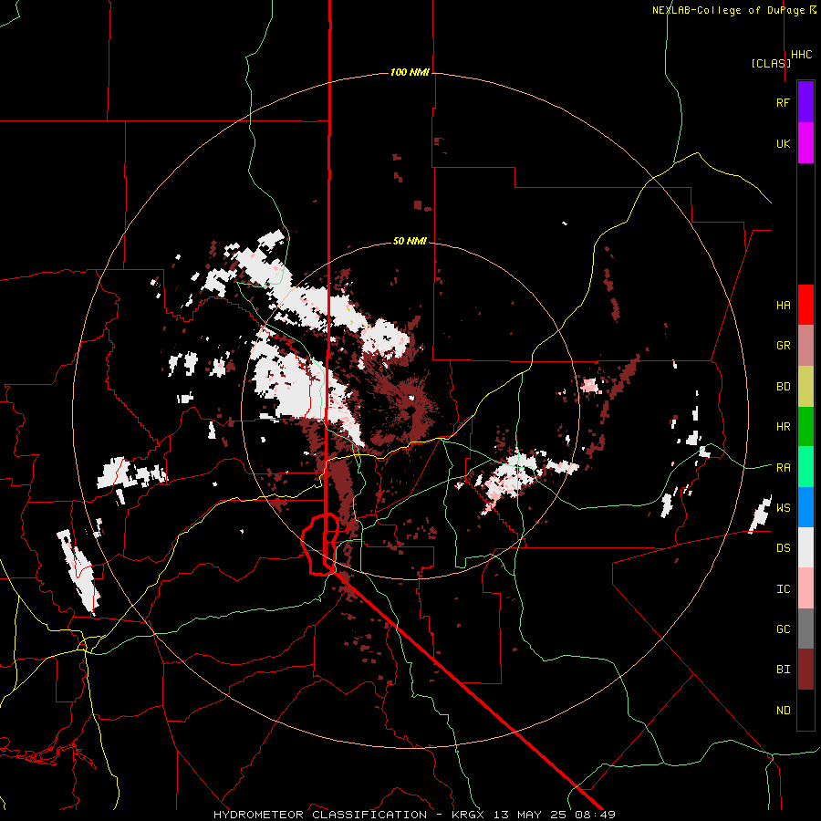Click the HHC product code text
Image resolution: width=821 pixels, height=821 pixels.
pos(801,55)
